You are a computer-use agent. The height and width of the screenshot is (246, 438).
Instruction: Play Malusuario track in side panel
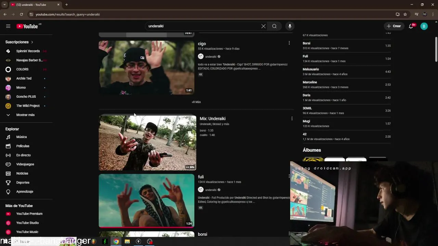347,72
